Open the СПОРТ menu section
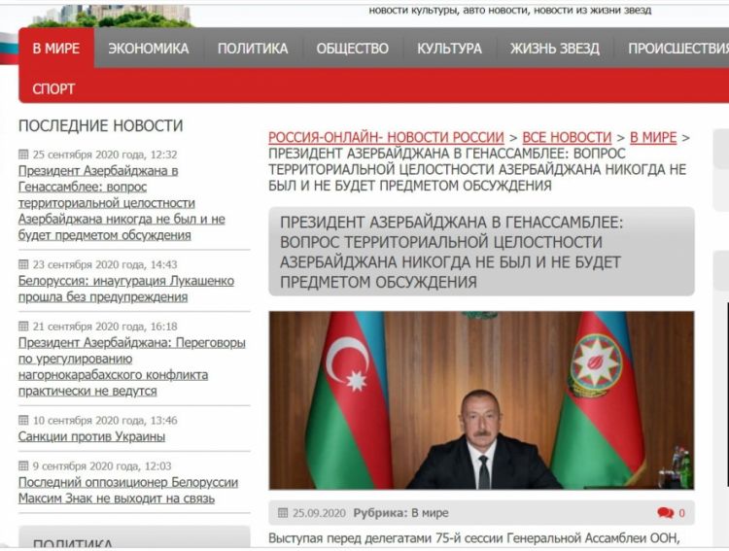The image size is (729, 551). click(53, 88)
